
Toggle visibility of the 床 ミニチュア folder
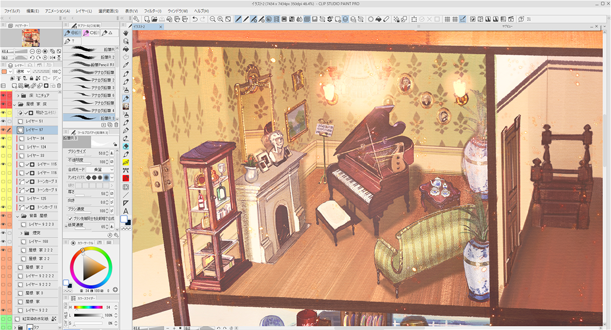coord(4,96)
